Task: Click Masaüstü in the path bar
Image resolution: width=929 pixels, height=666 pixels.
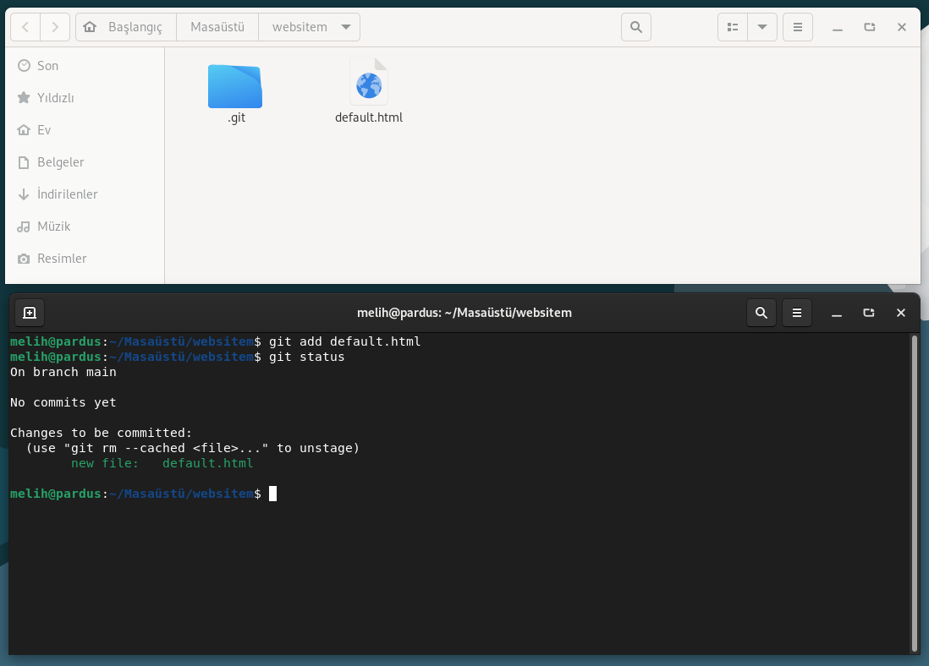Action: (x=217, y=27)
